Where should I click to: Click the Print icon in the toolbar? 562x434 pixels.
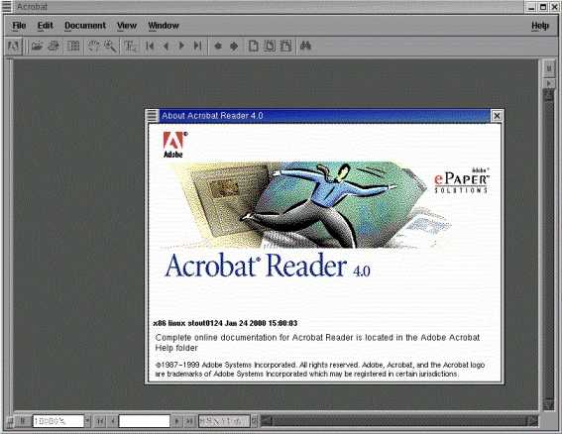[54, 46]
